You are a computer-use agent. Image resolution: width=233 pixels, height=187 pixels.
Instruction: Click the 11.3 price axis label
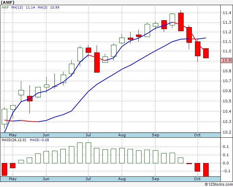coord(227,22)
